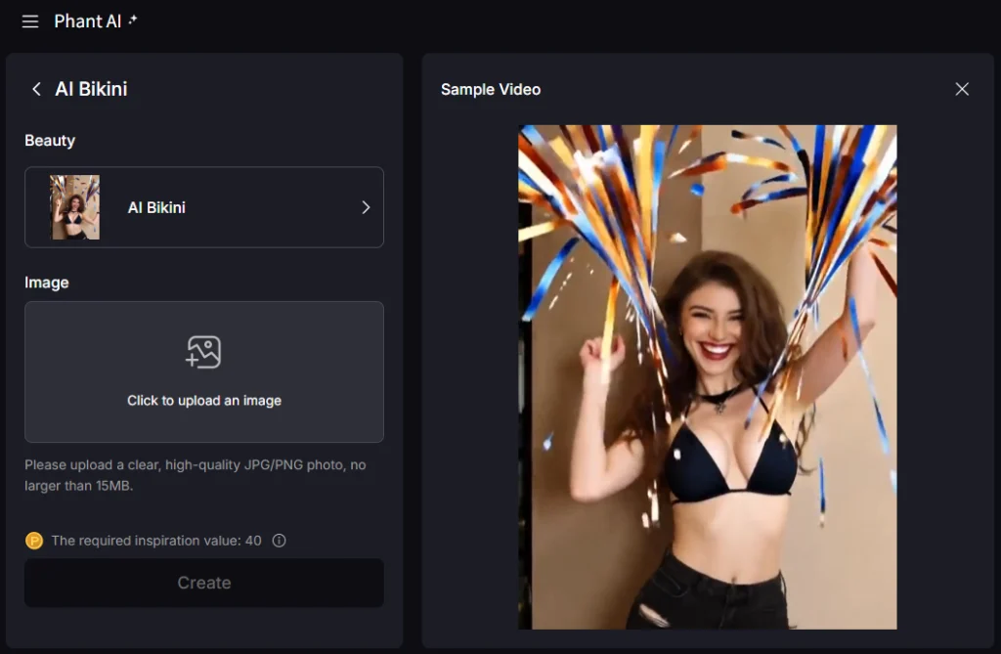This screenshot has width=1001, height=654.
Task: Click the sample video image
Action: tap(708, 375)
